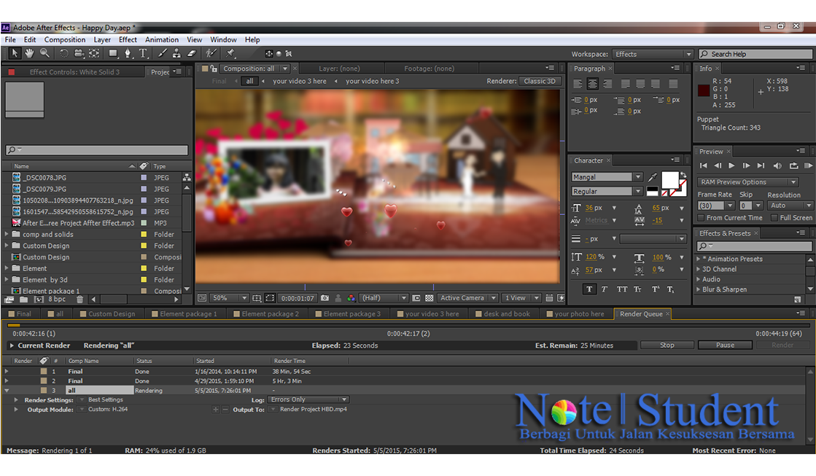Click Custom: H.264 output module link
The height and width of the screenshot is (476, 816).
(x=108, y=410)
